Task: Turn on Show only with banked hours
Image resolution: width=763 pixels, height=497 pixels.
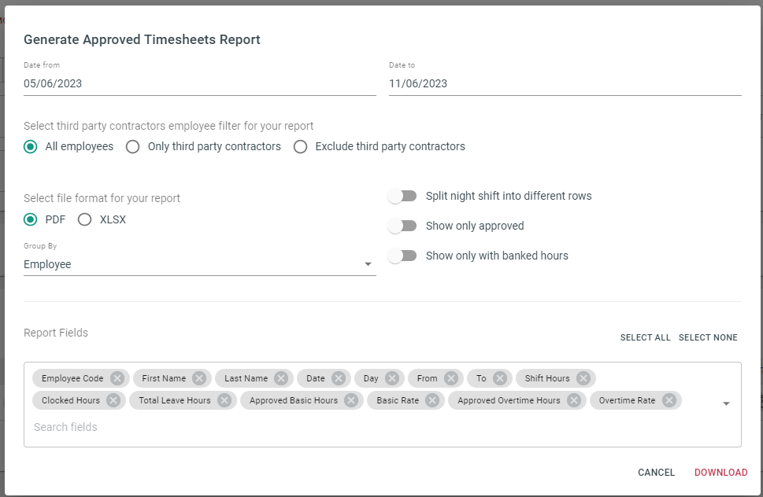Action: [x=402, y=256]
